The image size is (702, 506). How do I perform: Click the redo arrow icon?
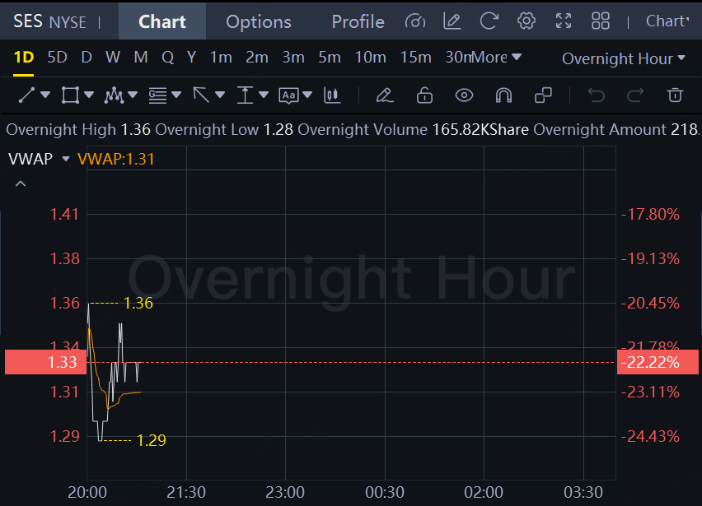[x=635, y=95]
